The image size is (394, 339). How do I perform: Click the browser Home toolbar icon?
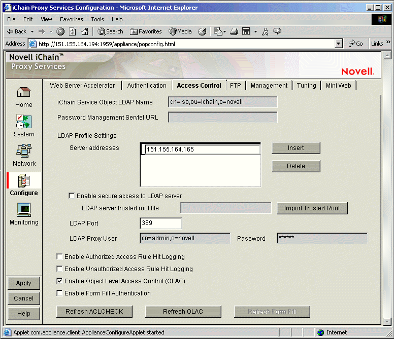click(x=85, y=31)
